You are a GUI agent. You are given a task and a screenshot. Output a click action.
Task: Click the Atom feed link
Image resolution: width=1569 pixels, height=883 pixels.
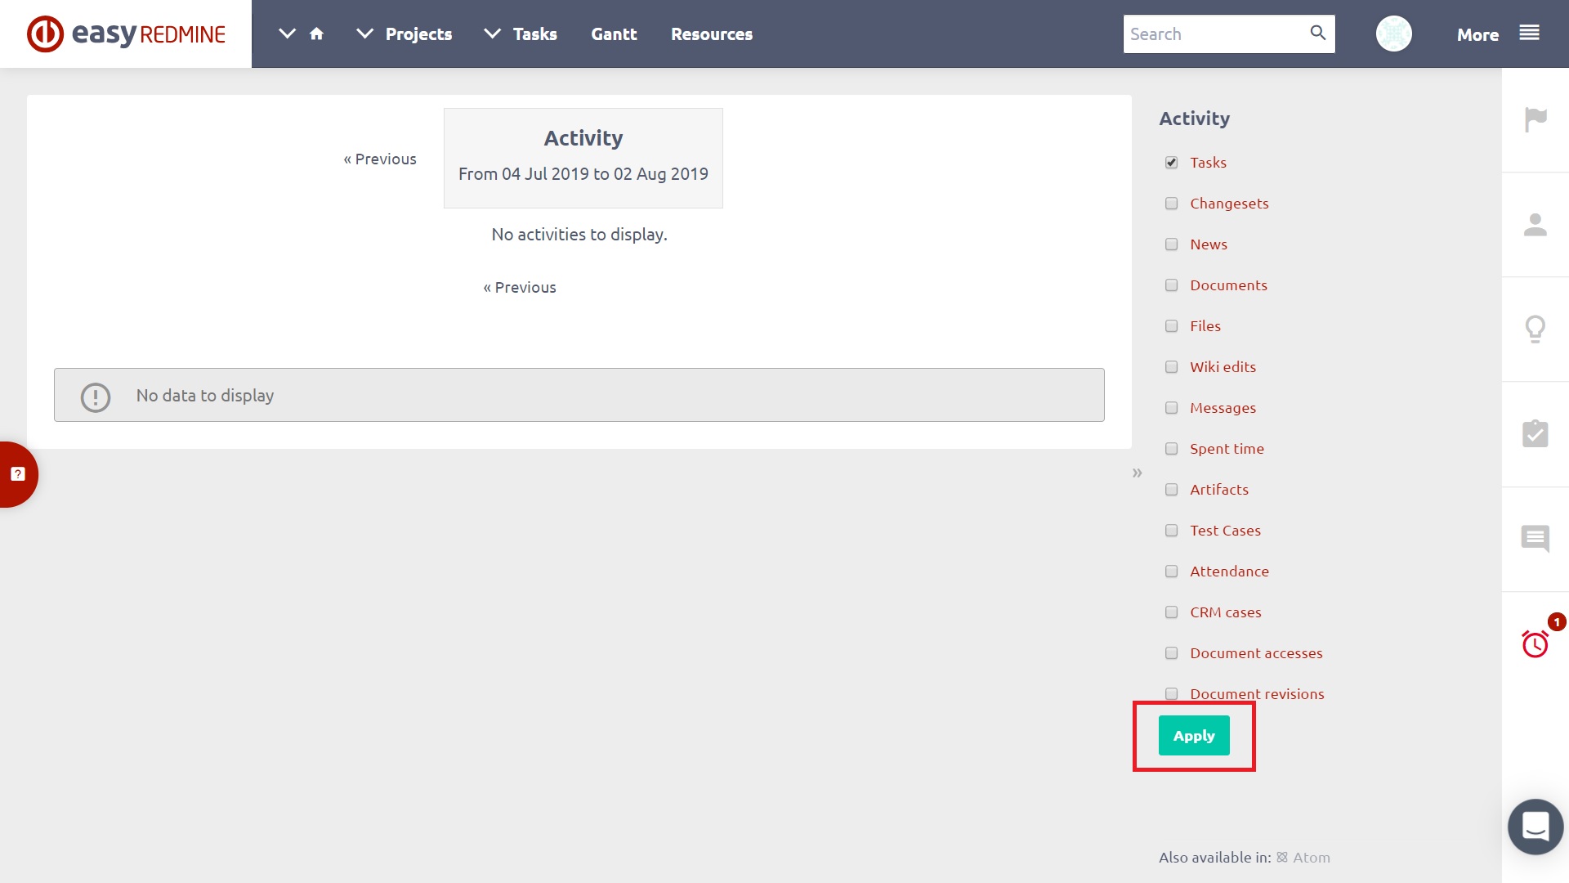pos(1310,858)
